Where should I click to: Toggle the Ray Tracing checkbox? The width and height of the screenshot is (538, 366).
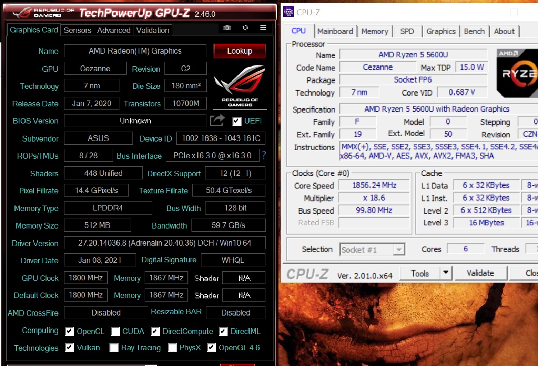coord(114,348)
